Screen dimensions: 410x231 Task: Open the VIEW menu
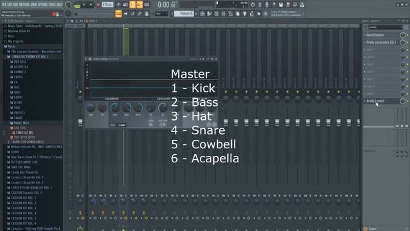(34, 4)
